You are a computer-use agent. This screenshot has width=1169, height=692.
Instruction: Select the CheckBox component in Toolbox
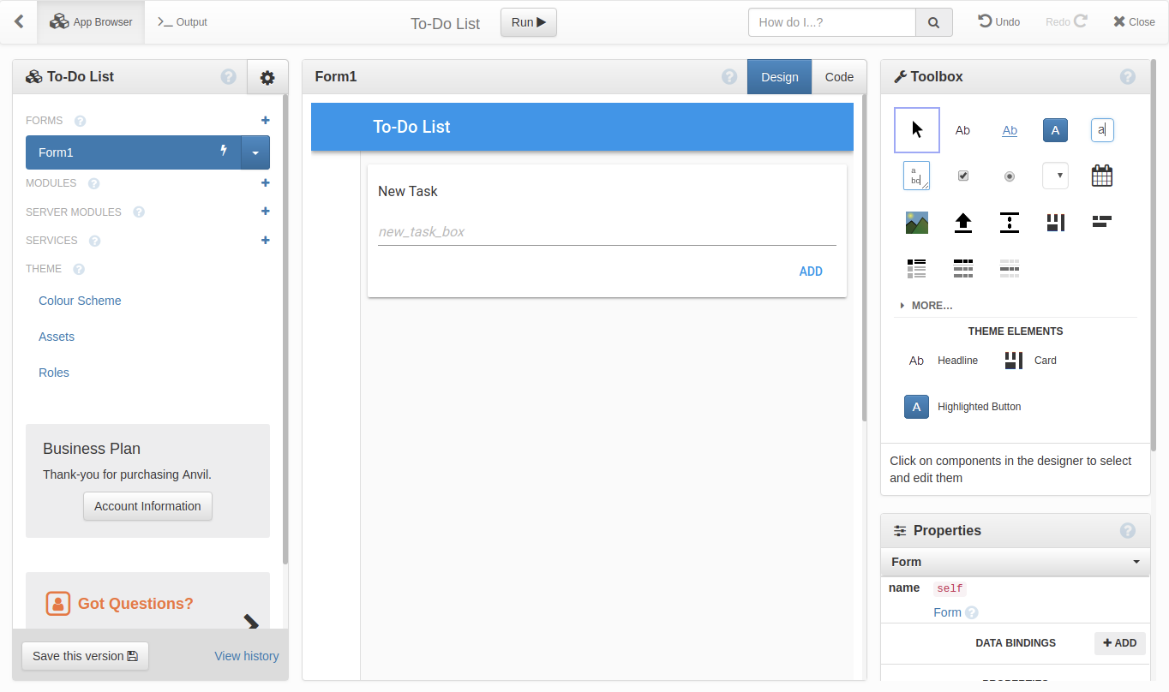pos(962,176)
